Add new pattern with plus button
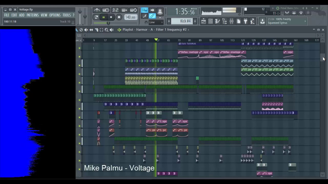The width and height of the screenshot is (328, 184). coord(195,21)
